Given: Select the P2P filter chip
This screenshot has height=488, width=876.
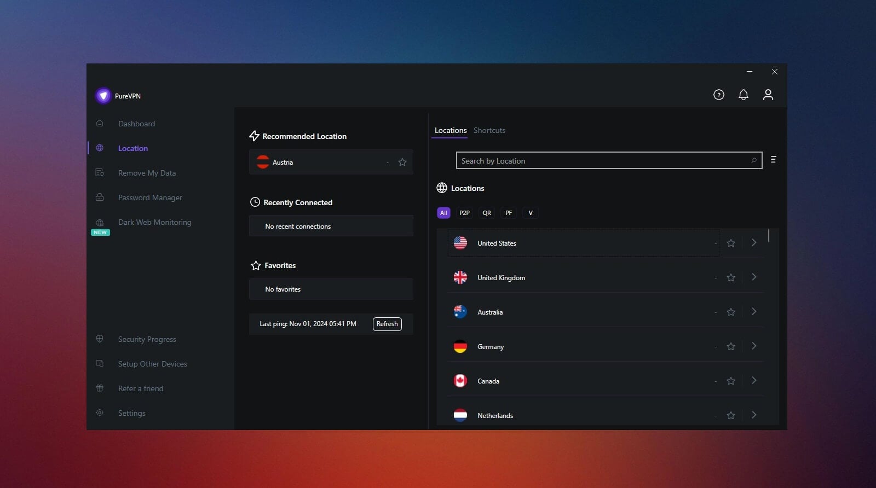Looking at the screenshot, I should [x=464, y=213].
